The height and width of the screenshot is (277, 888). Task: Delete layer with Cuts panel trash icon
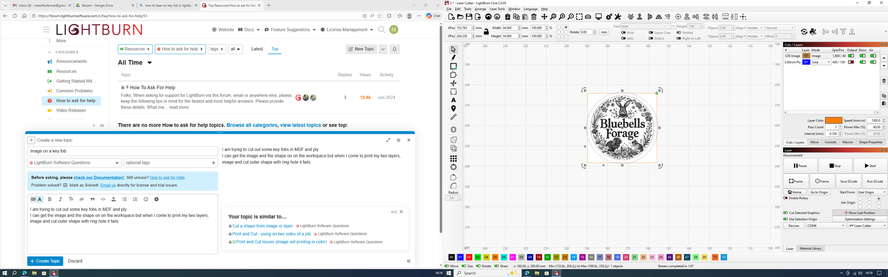(884, 81)
